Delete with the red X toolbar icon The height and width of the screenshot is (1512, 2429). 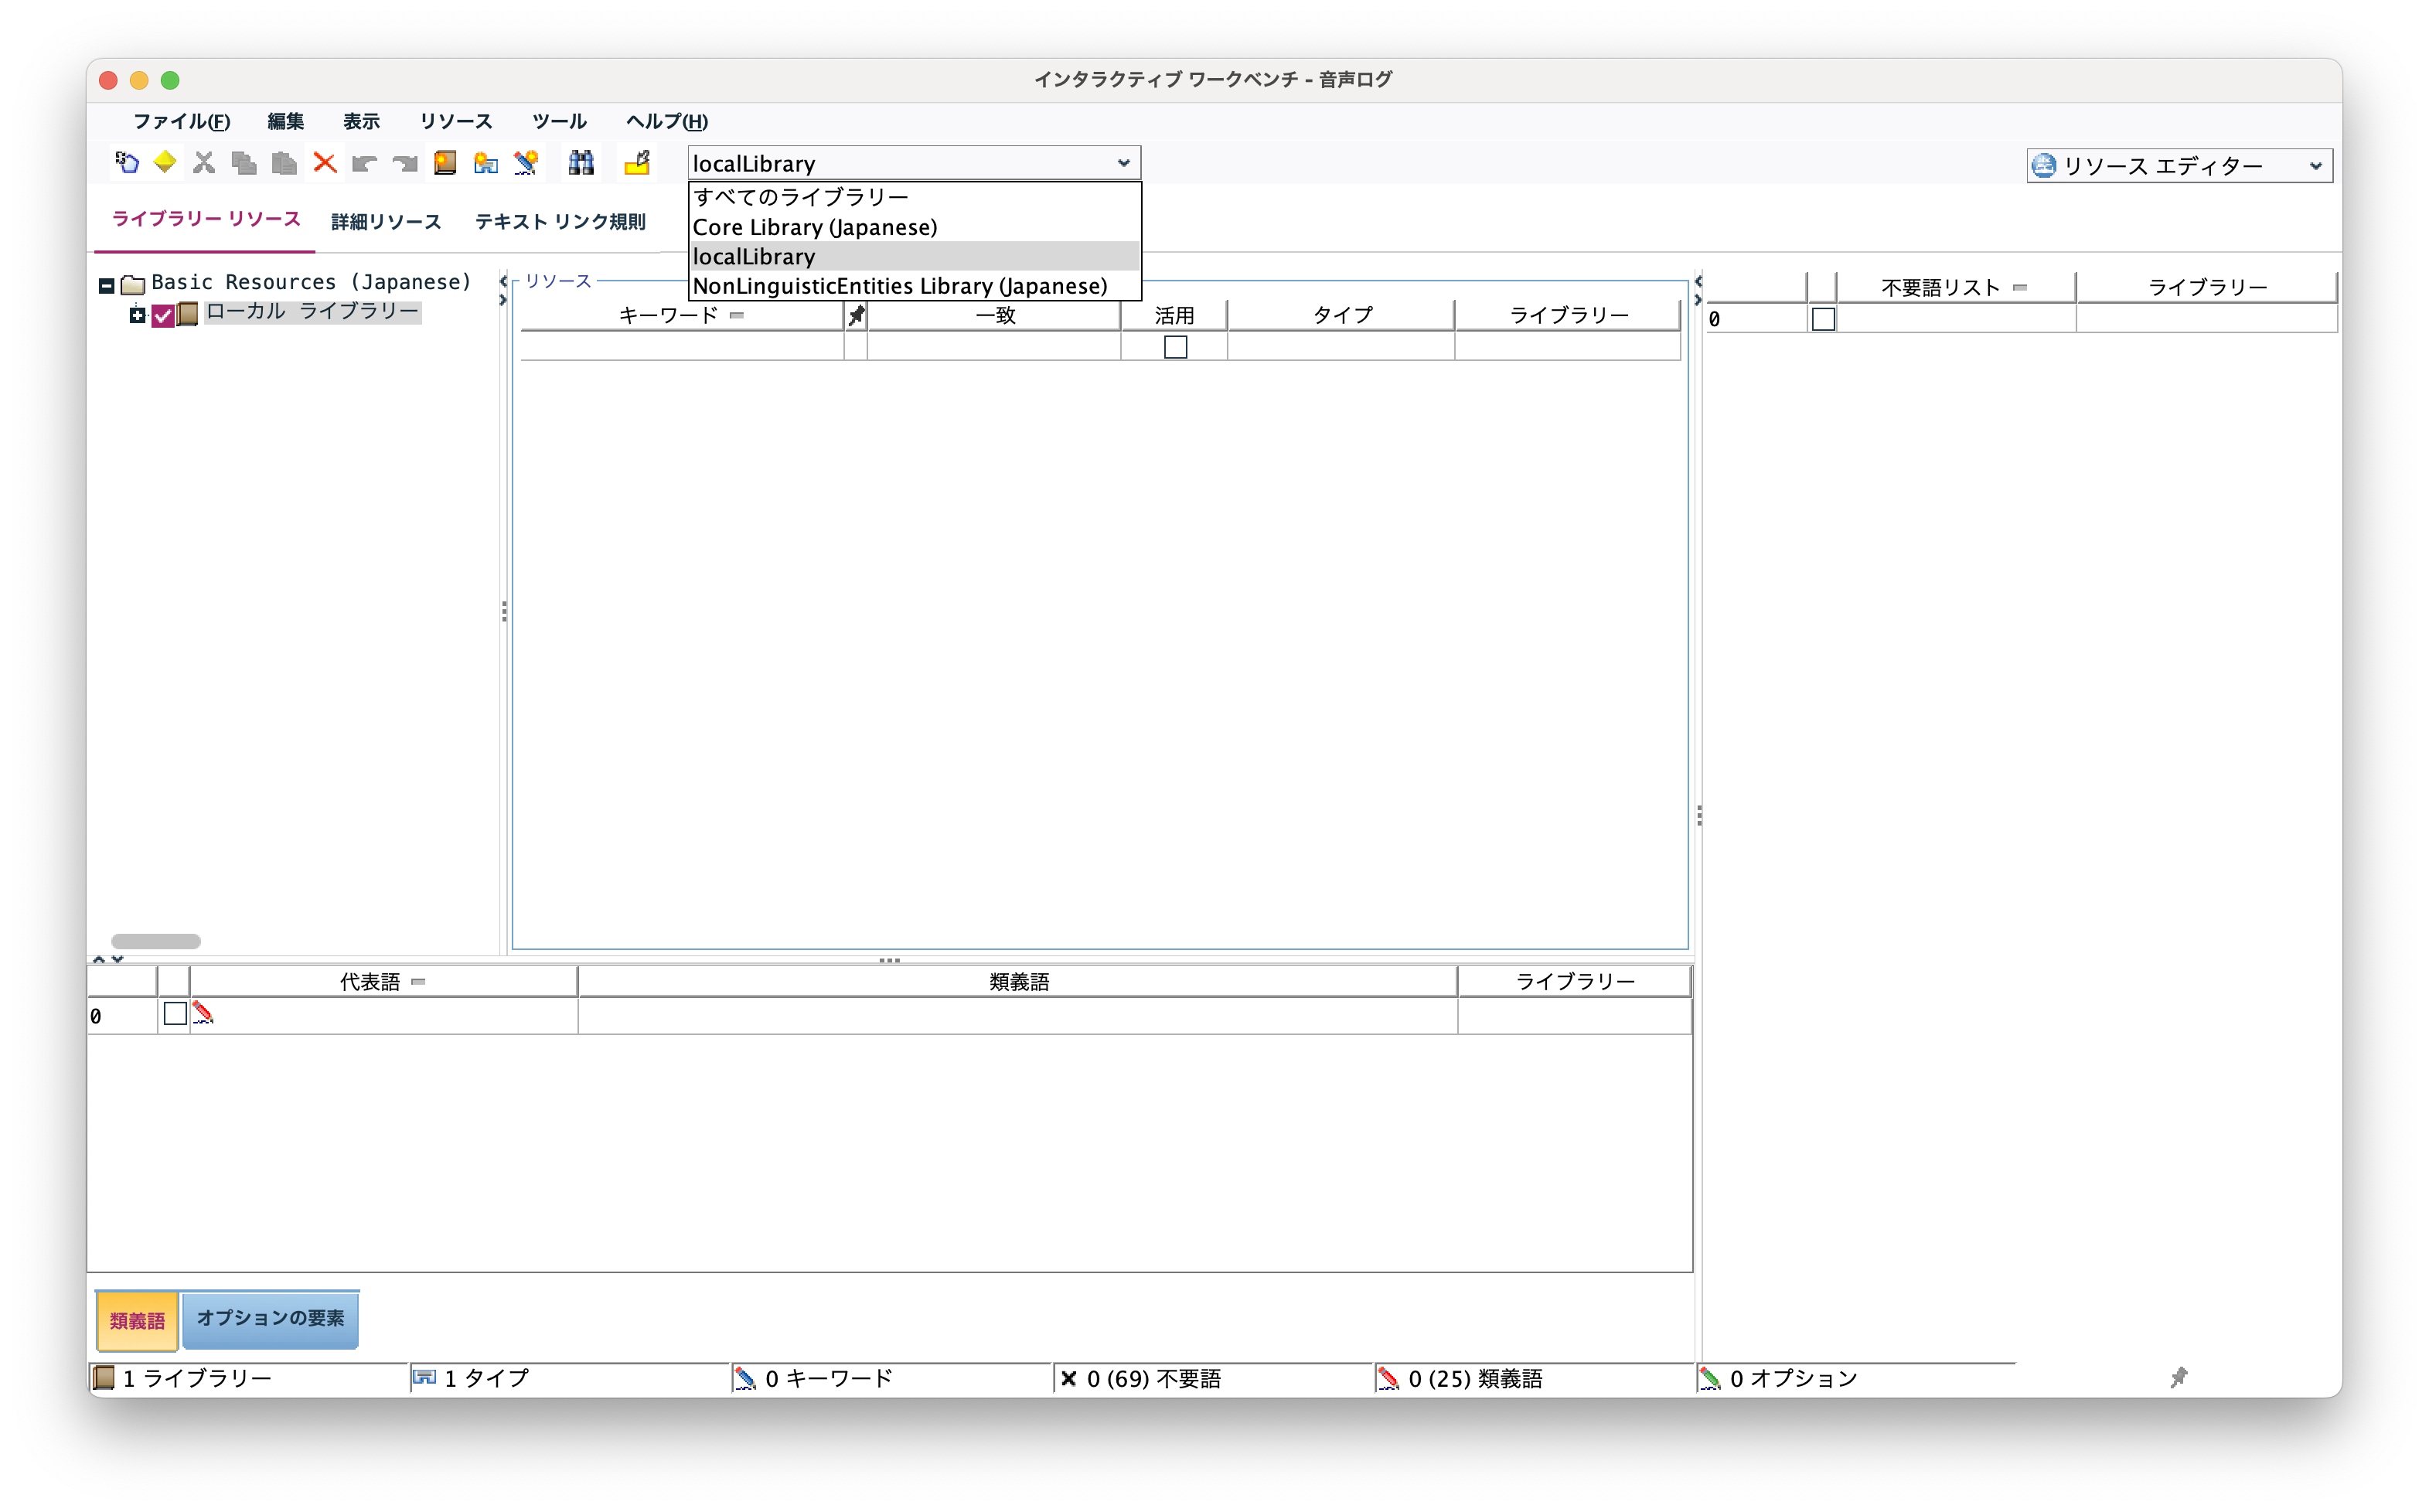coord(324,162)
